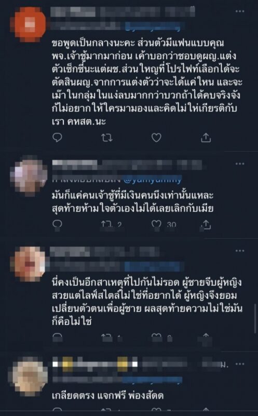The height and width of the screenshot is (416, 258).
Task: Open more options for the first tweet
Action: pyautogui.click(x=240, y=11)
